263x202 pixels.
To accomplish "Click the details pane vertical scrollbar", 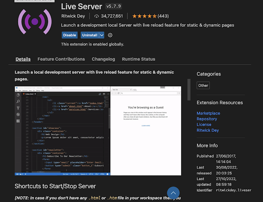I will point(189,90).
